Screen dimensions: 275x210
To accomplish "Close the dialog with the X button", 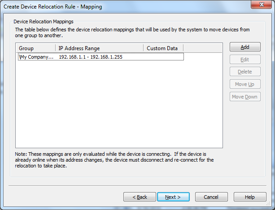I will (x=262, y=4).
